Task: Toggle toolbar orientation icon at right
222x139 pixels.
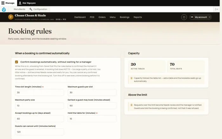Action: (x=217, y=9)
